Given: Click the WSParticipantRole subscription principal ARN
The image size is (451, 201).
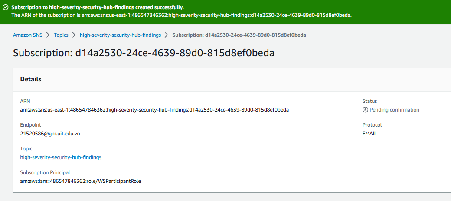Looking at the screenshot, I should click(x=81, y=181).
